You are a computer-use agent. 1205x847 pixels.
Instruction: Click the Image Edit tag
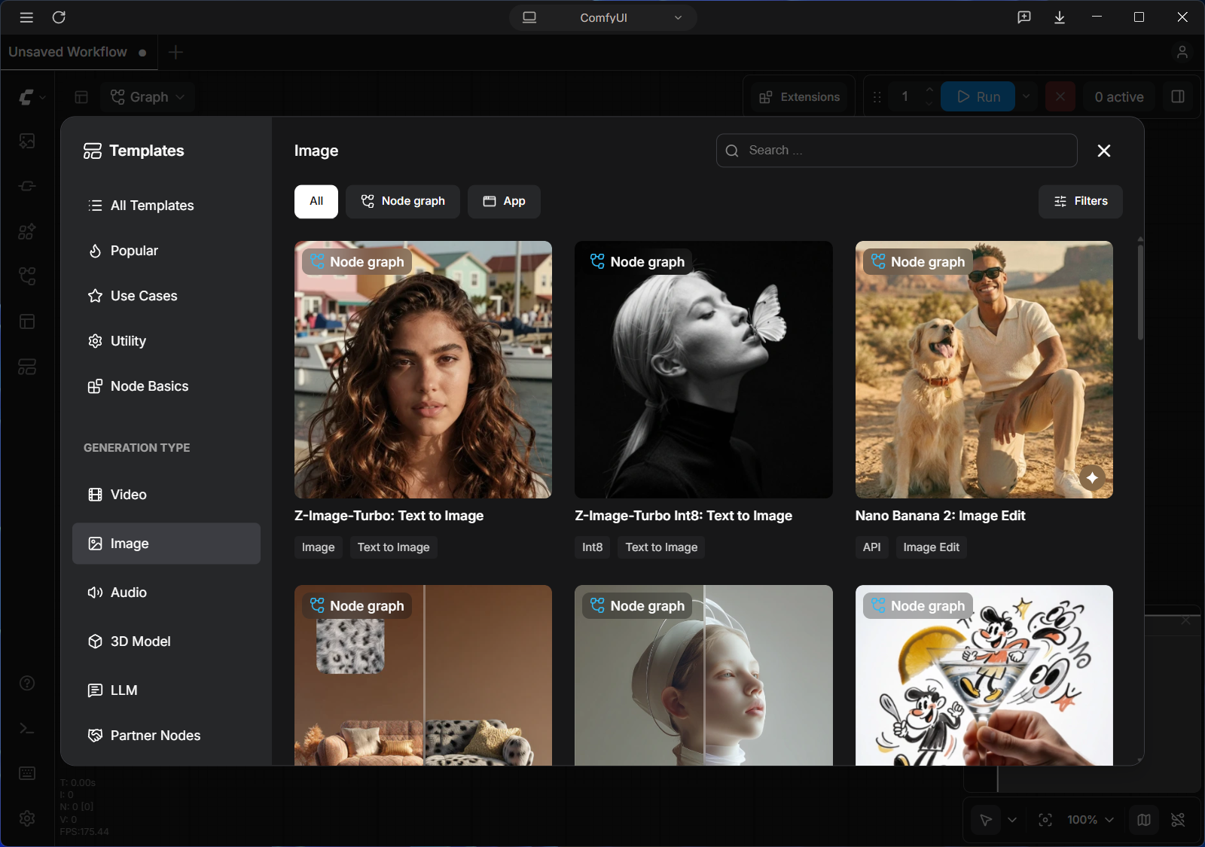coord(931,547)
